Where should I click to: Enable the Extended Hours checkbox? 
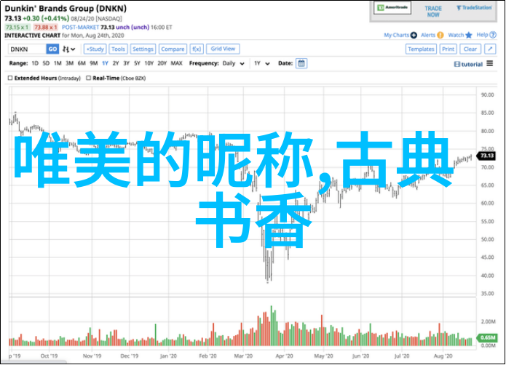[x=10, y=78]
